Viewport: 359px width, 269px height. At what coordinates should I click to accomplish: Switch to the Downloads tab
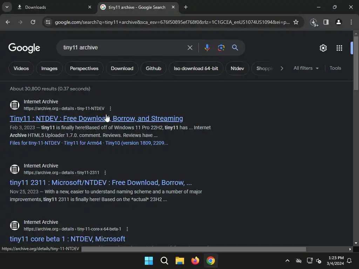pos(50,7)
